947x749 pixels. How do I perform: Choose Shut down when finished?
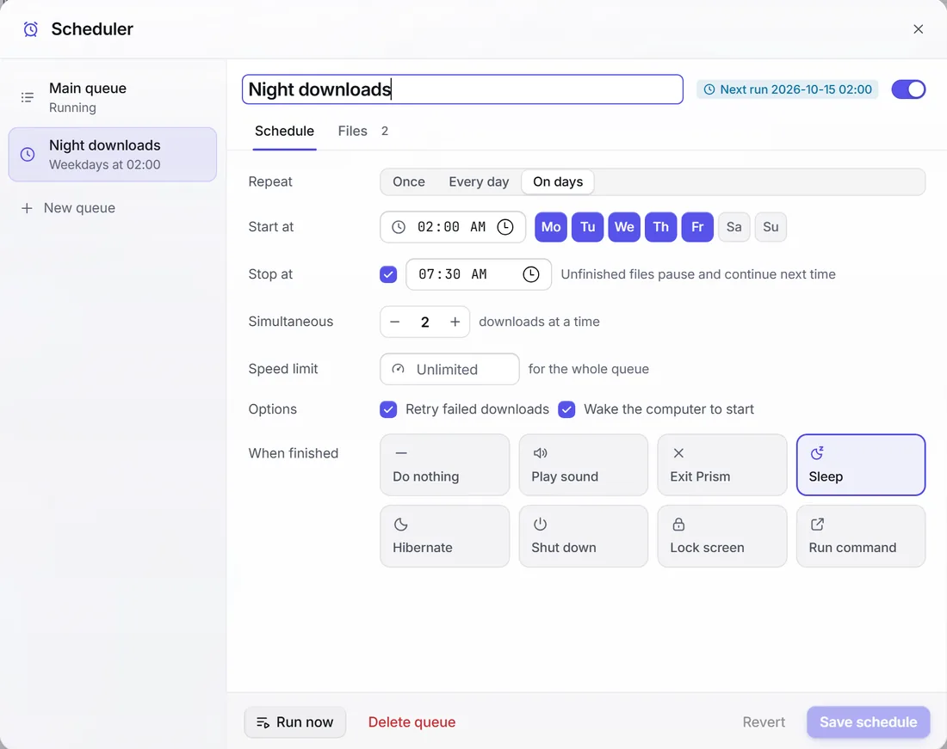[584, 536]
